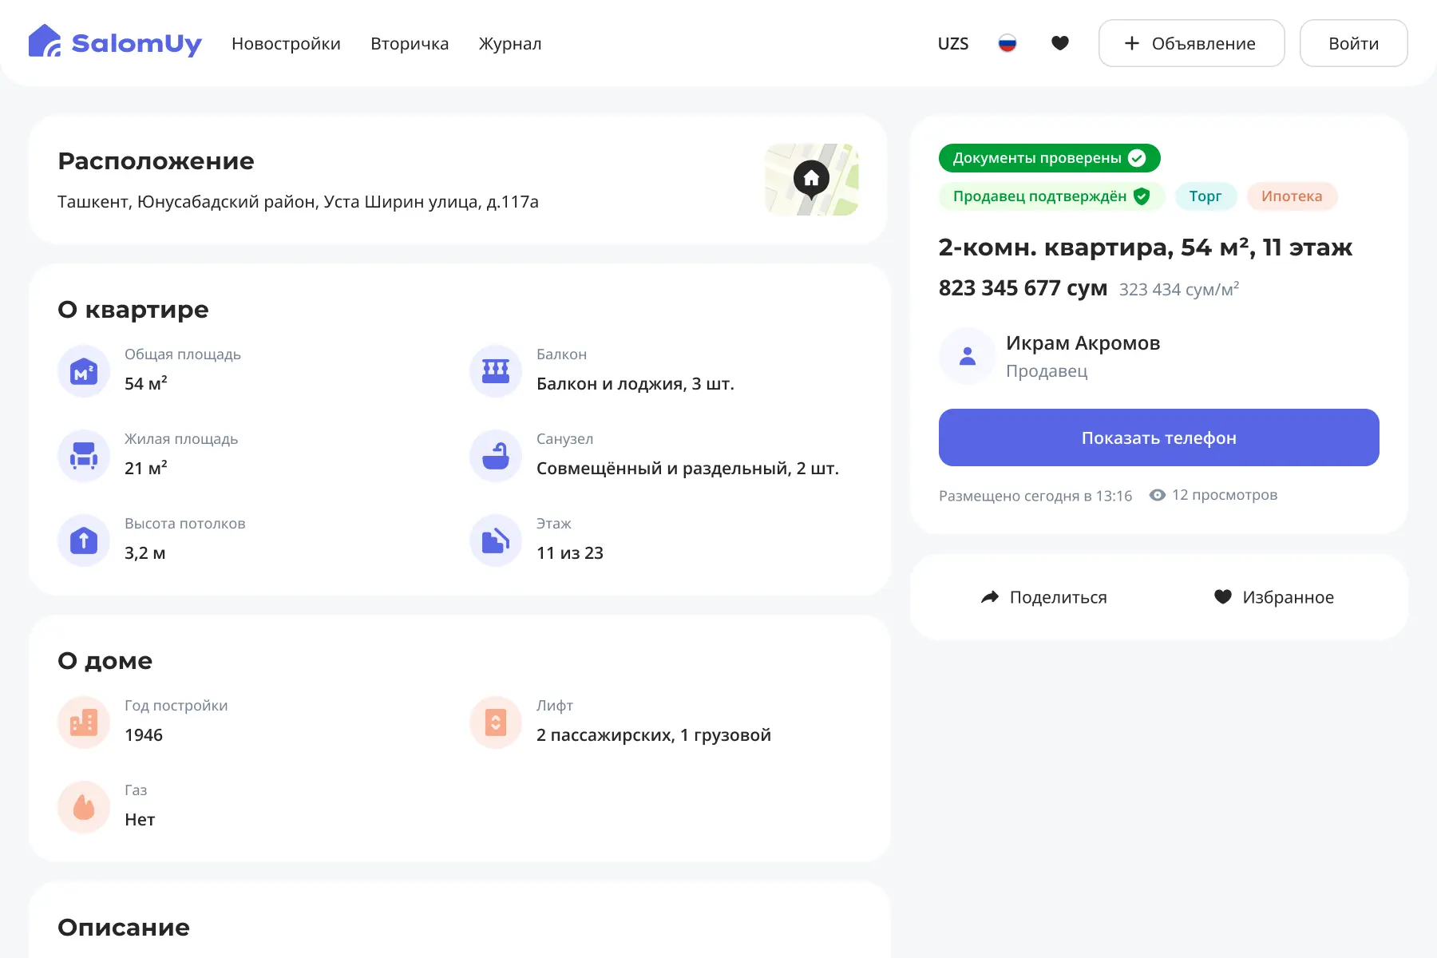
Task: Go to the Вторичка section
Action: click(x=410, y=43)
